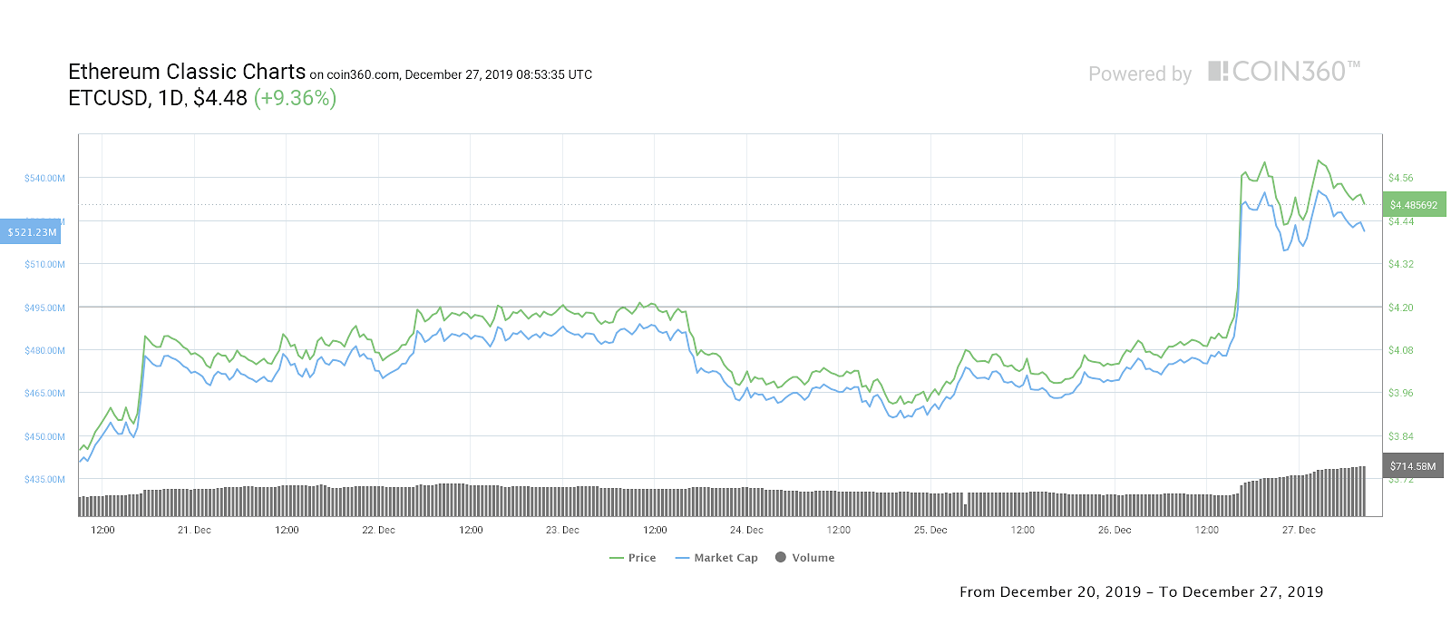
Task: Click the '25. Dec' x-axis label
Action: tap(930, 530)
